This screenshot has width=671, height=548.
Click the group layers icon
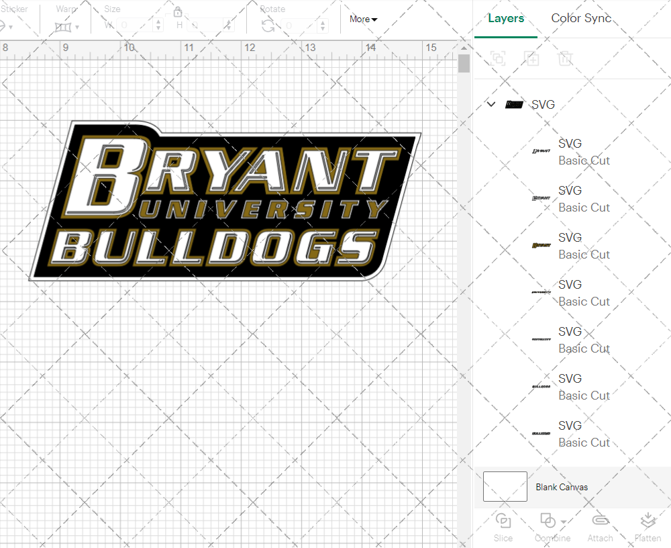tap(498, 58)
